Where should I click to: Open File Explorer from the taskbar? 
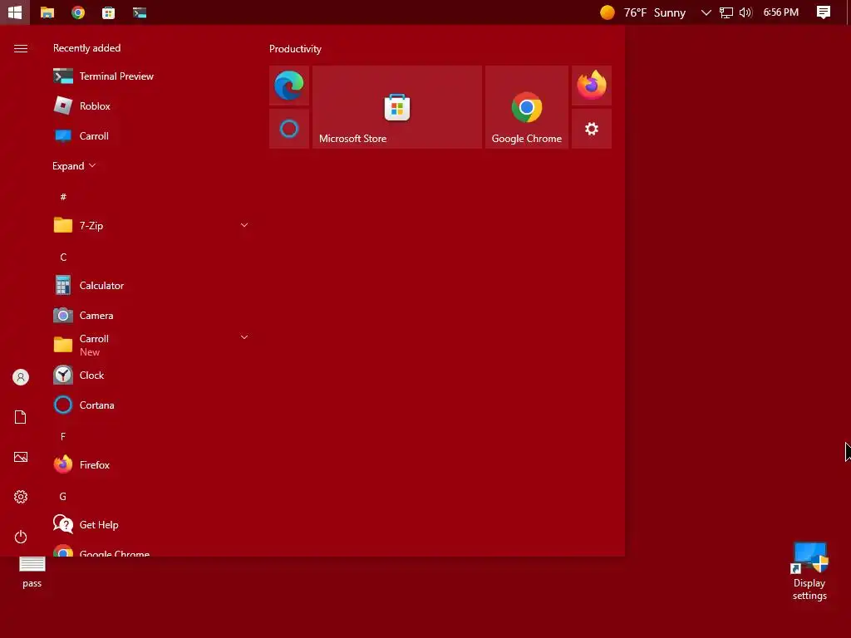[x=47, y=12]
